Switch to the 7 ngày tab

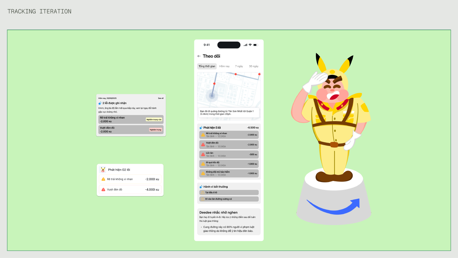pyautogui.click(x=239, y=66)
